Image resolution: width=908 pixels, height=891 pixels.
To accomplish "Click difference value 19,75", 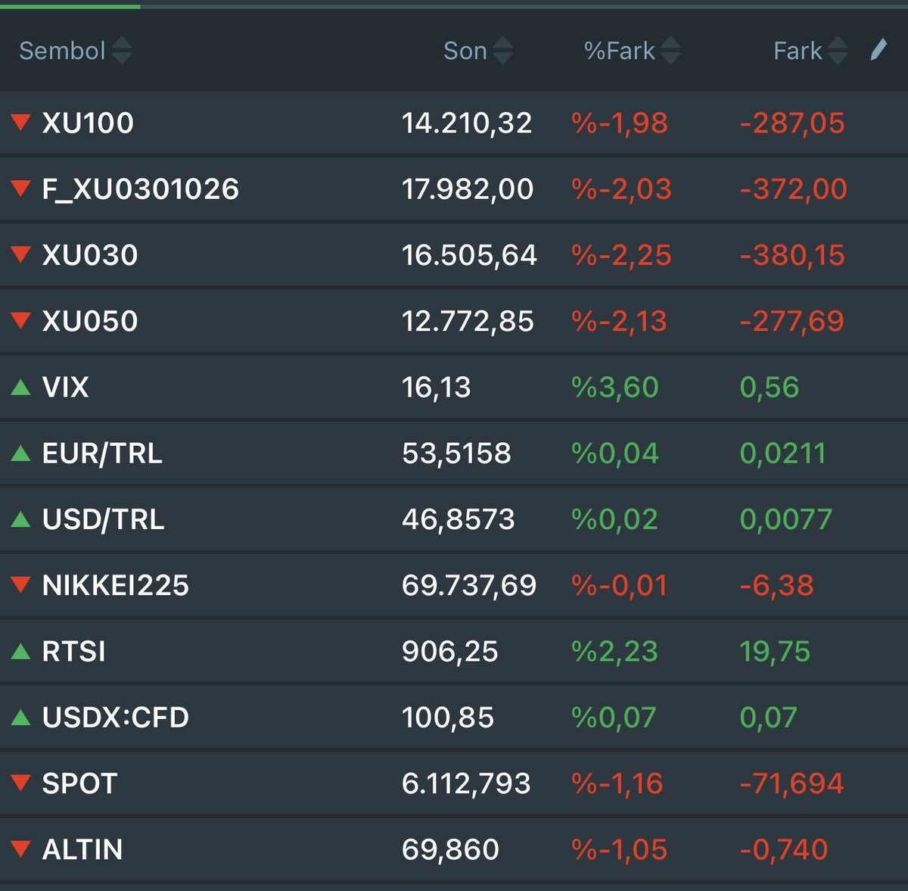I will [775, 651].
